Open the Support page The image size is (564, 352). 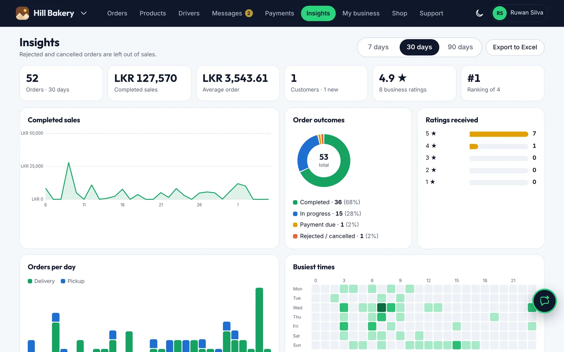coord(431,13)
